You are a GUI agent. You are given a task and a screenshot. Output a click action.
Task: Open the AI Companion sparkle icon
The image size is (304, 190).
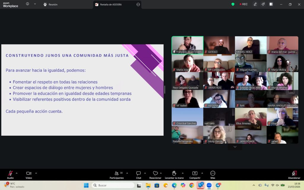(x=263, y=4)
